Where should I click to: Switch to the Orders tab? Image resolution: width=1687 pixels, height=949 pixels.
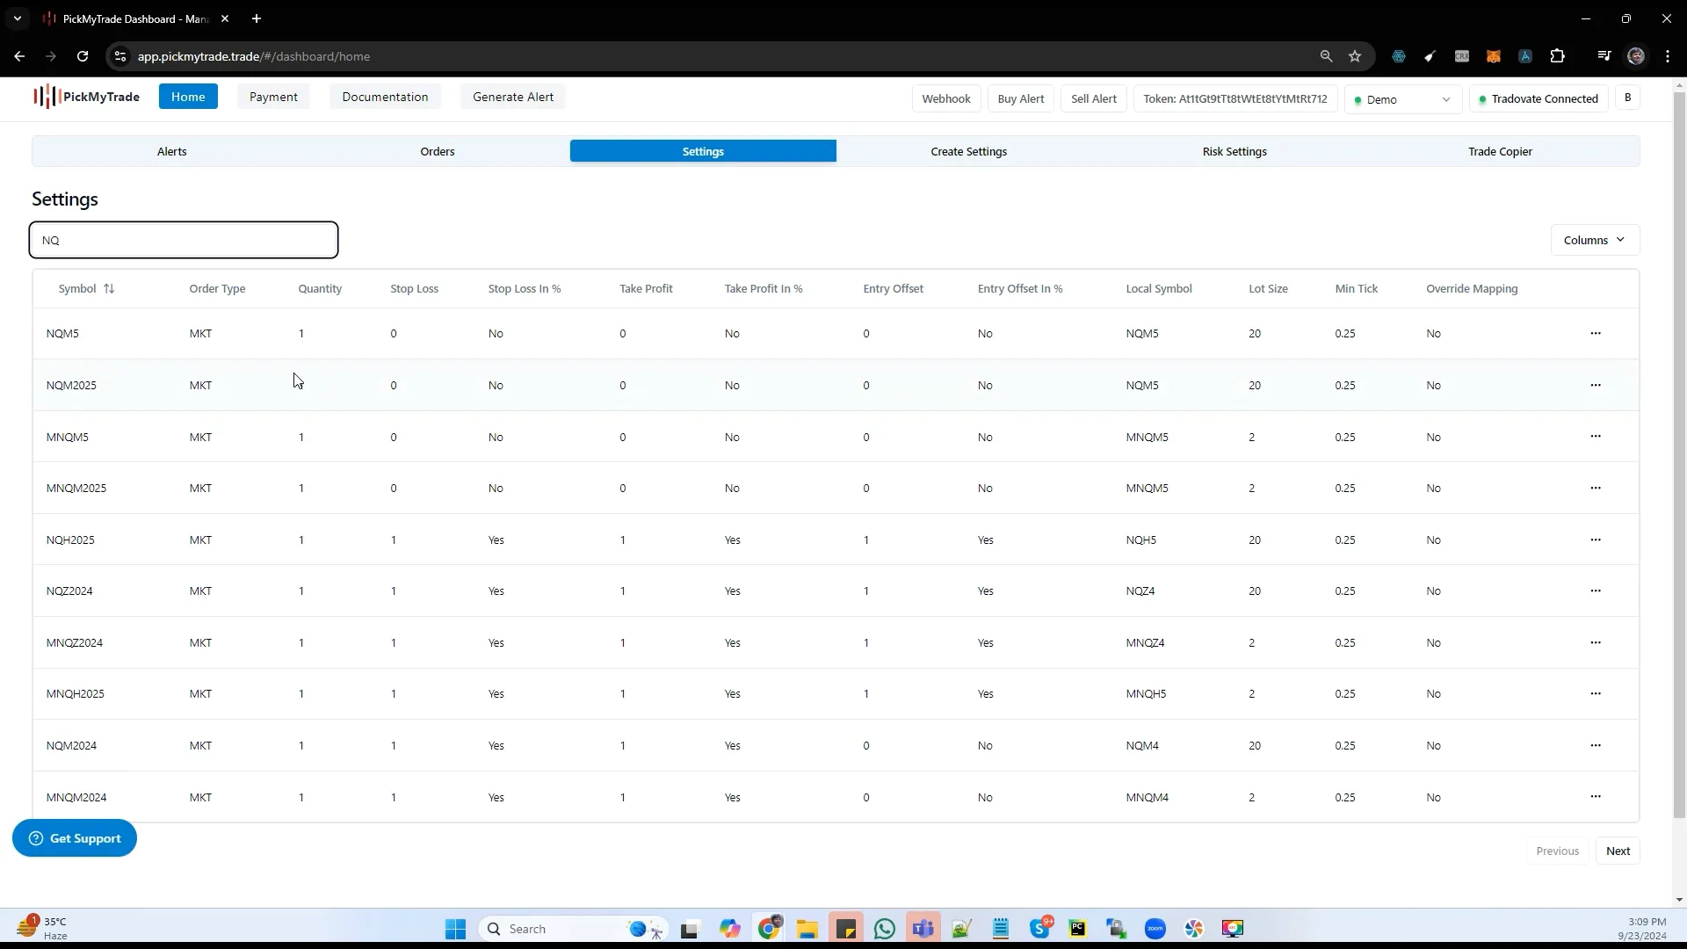coord(438,151)
